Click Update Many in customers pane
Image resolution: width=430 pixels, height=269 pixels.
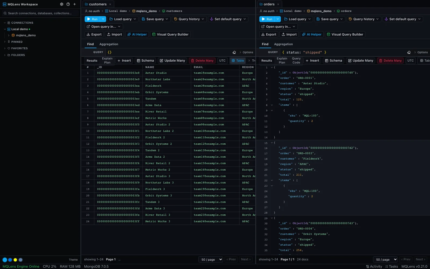coord(173,61)
